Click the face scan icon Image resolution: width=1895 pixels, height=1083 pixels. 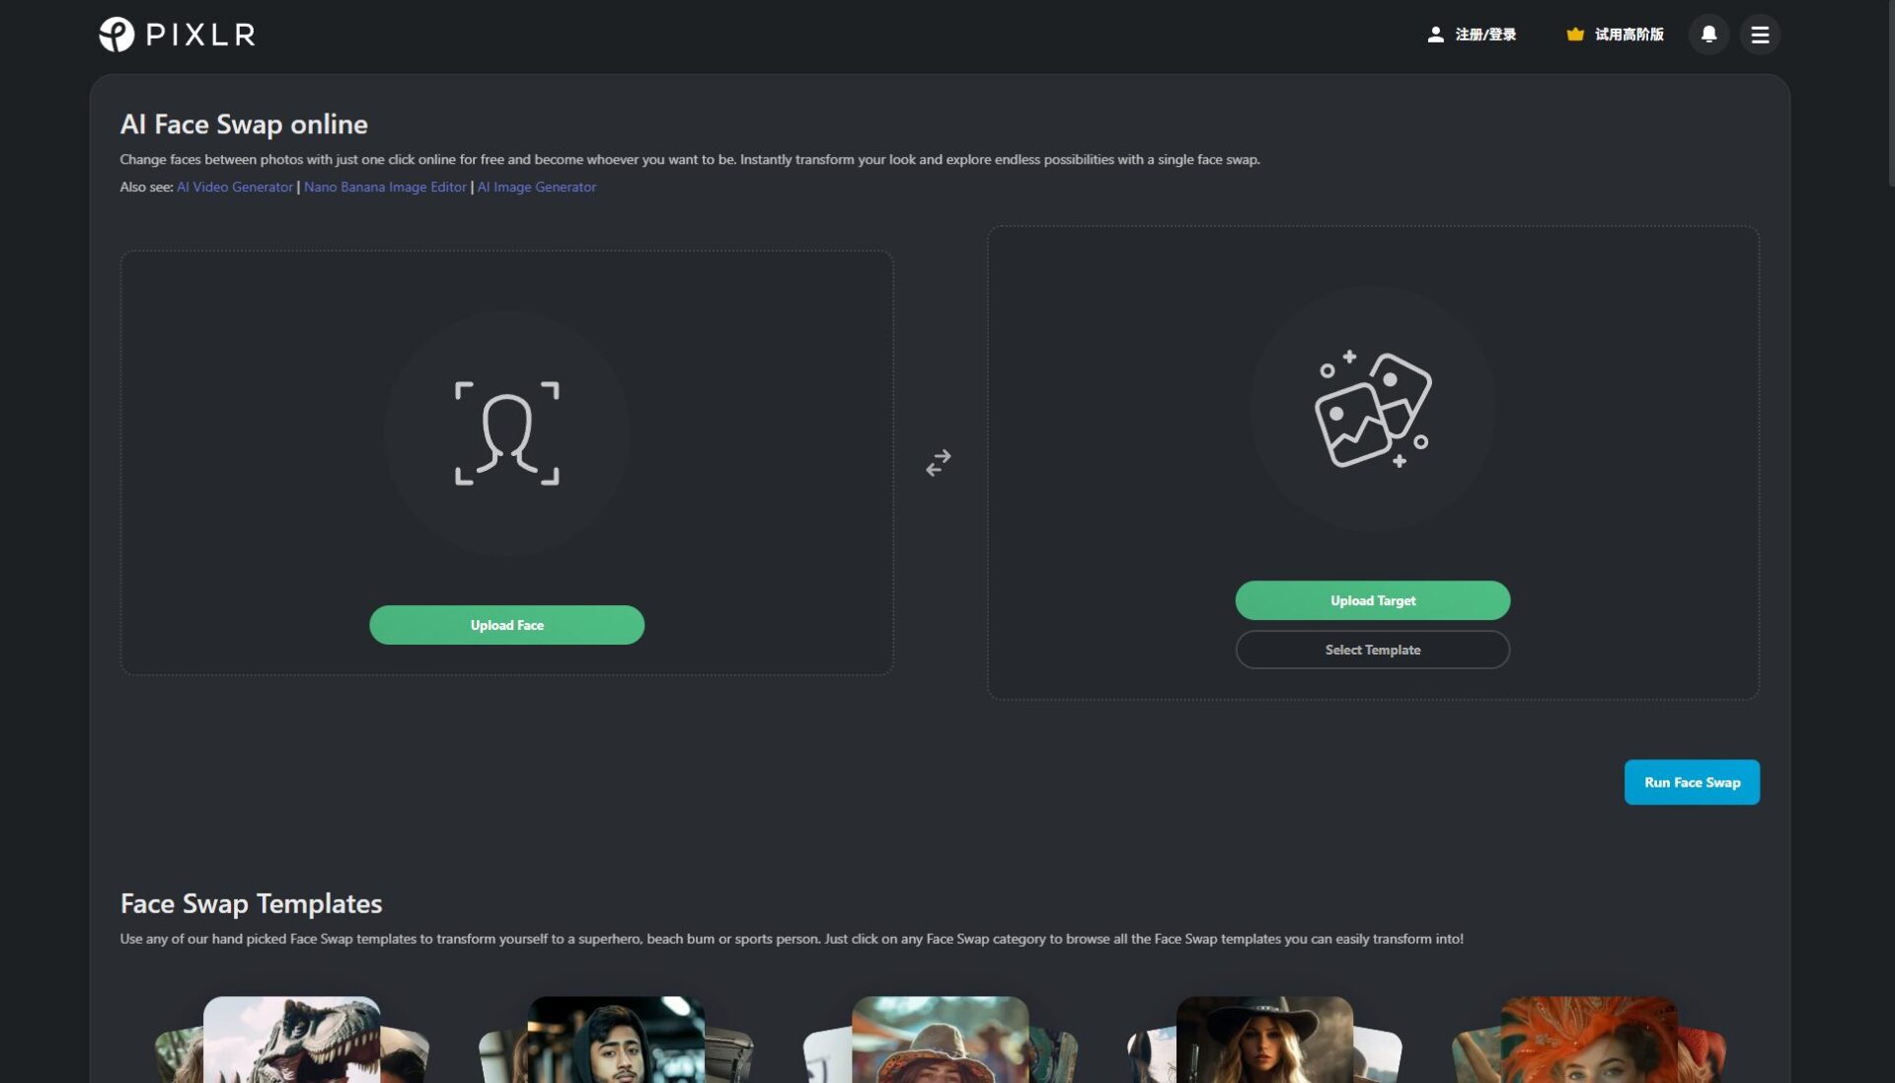(x=506, y=433)
